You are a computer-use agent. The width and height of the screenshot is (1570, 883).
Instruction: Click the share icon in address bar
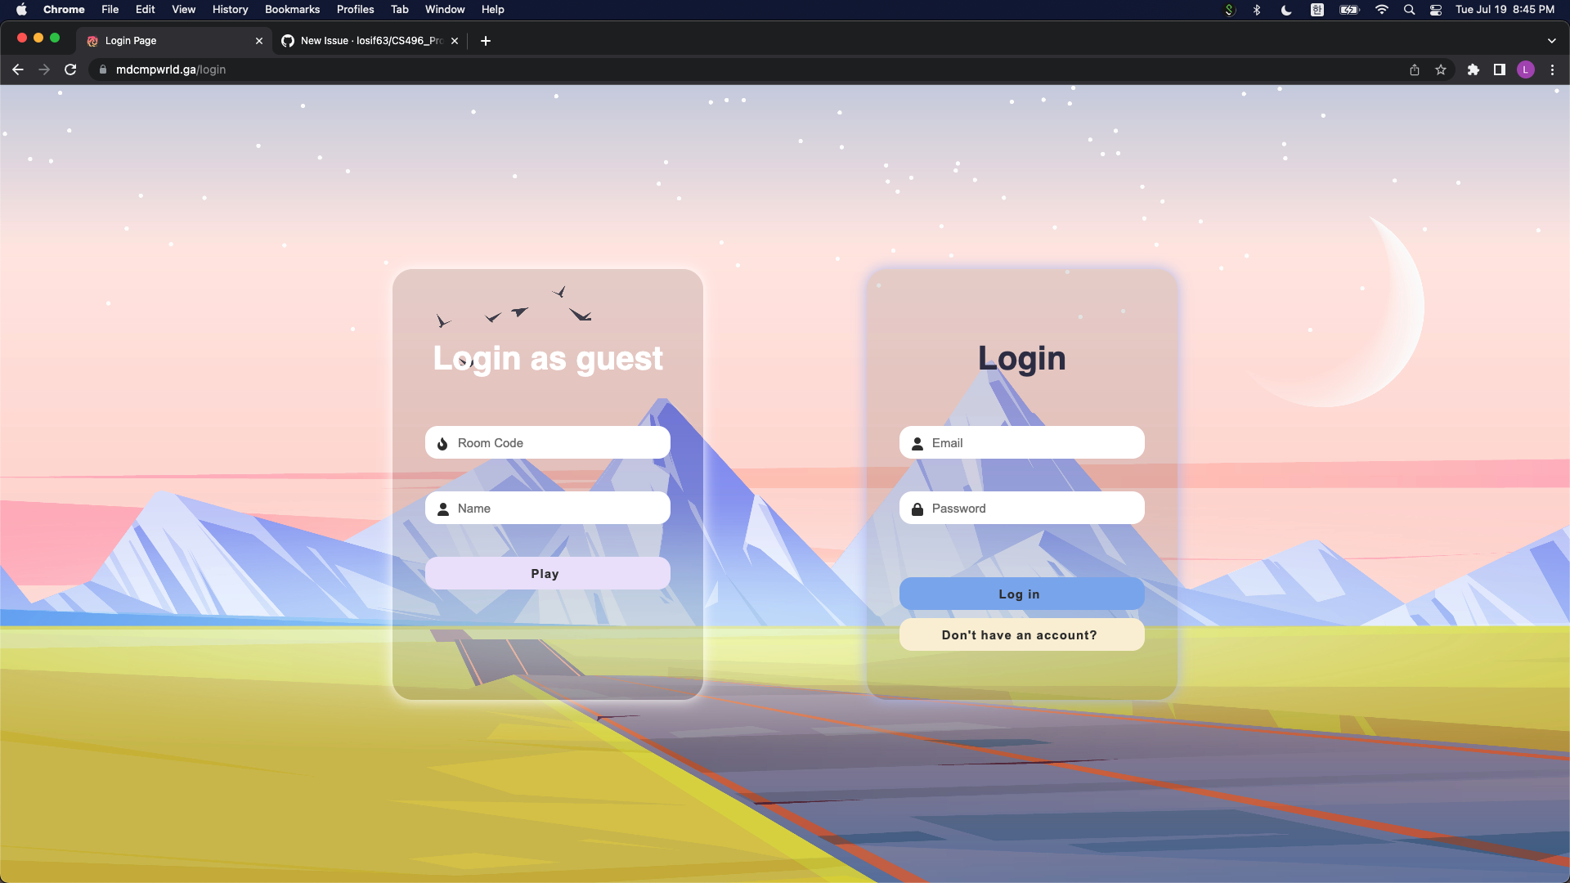[1415, 69]
